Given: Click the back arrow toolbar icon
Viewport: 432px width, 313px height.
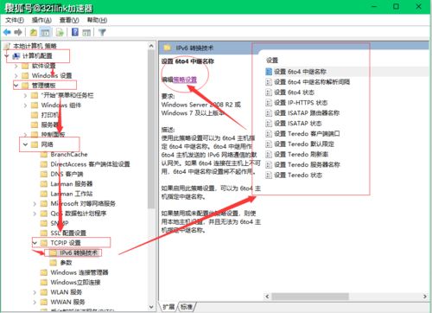Looking at the screenshot, I should point(7,32).
